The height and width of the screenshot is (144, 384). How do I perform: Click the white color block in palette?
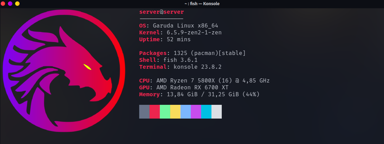tap(217, 112)
